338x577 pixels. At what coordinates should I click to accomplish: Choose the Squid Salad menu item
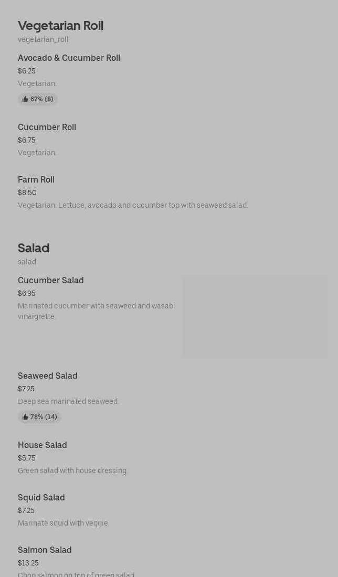[x=41, y=498]
